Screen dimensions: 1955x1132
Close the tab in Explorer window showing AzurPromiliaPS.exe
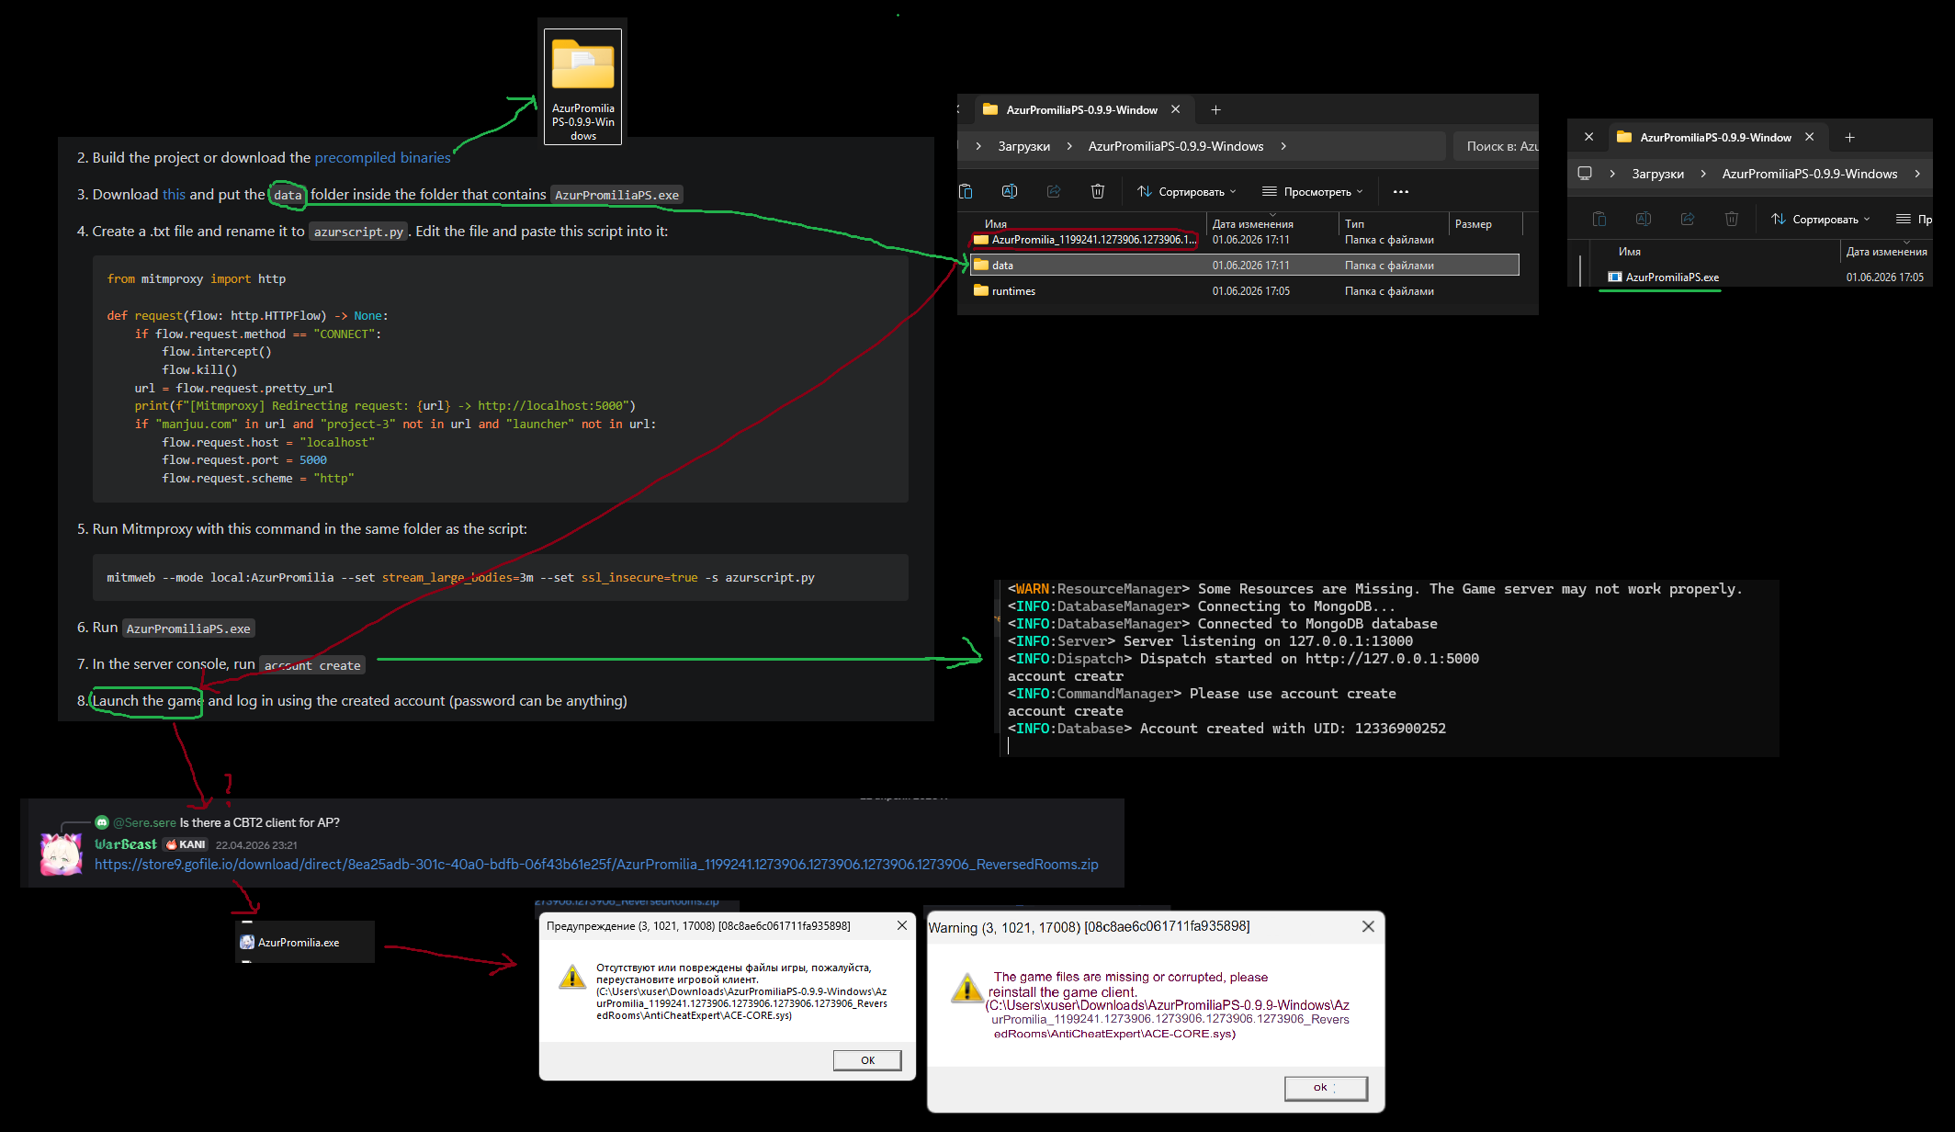pos(1810,137)
